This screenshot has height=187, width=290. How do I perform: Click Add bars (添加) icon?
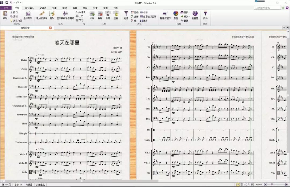[92, 14]
